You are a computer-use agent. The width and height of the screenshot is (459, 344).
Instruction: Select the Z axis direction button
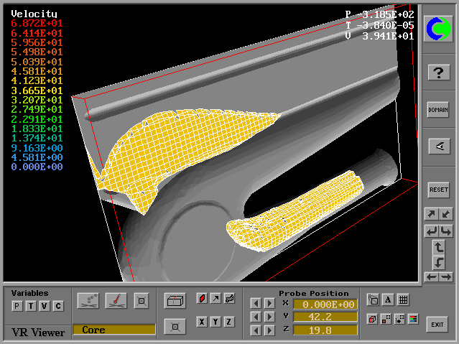click(x=229, y=322)
